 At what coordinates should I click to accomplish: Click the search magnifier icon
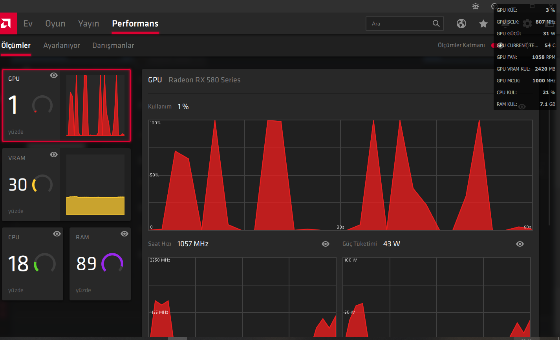(x=436, y=24)
